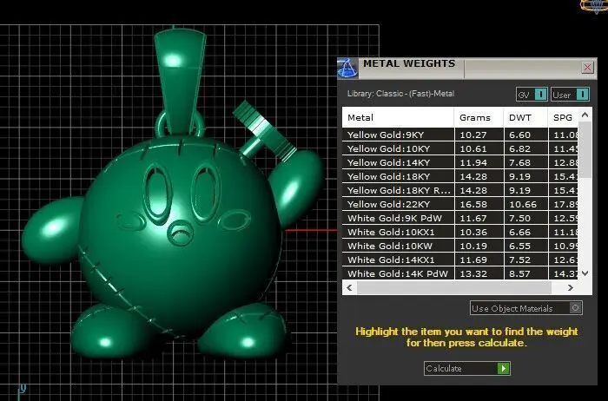Sort by the Metal column header
Image resolution: width=608 pixels, height=401 pixels.
point(398,118)
